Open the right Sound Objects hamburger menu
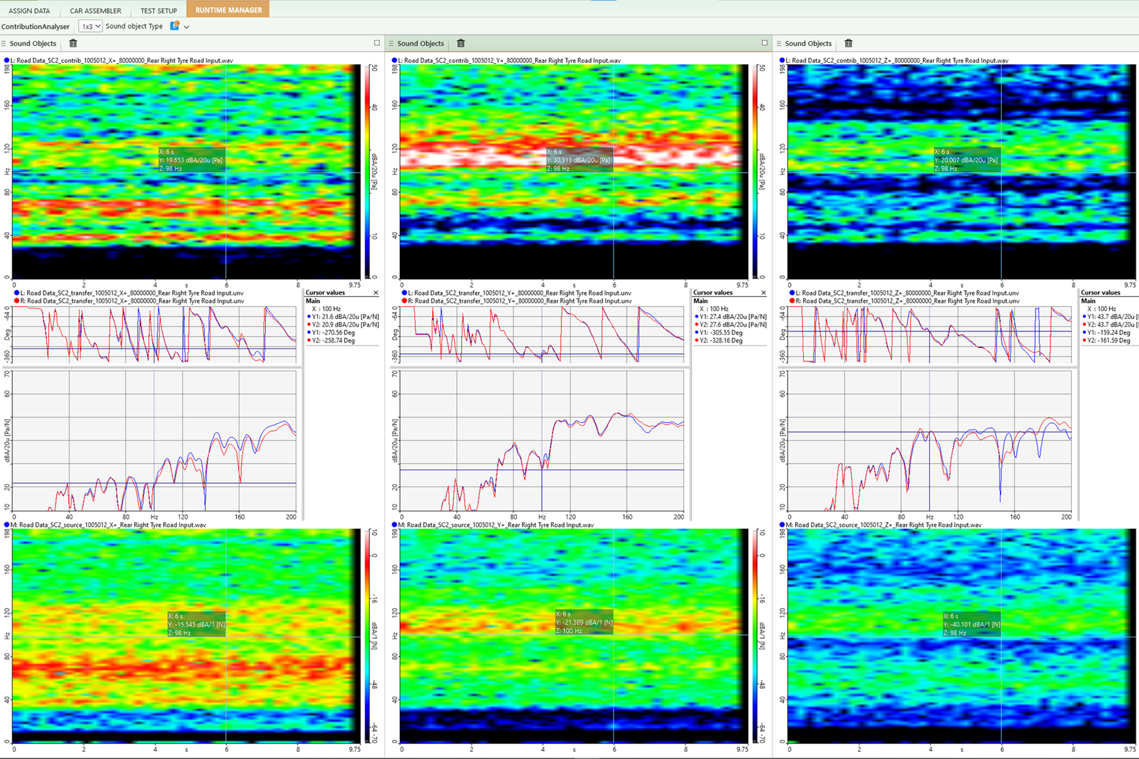 [779, 43]
